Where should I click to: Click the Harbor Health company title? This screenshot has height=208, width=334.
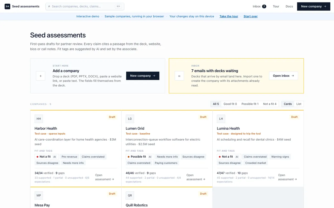pyautogui.click(x=46, y=128)
